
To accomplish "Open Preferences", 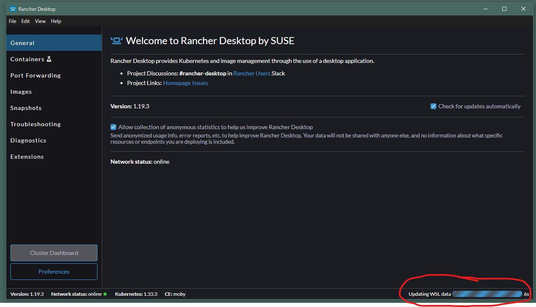I will 54,272.
